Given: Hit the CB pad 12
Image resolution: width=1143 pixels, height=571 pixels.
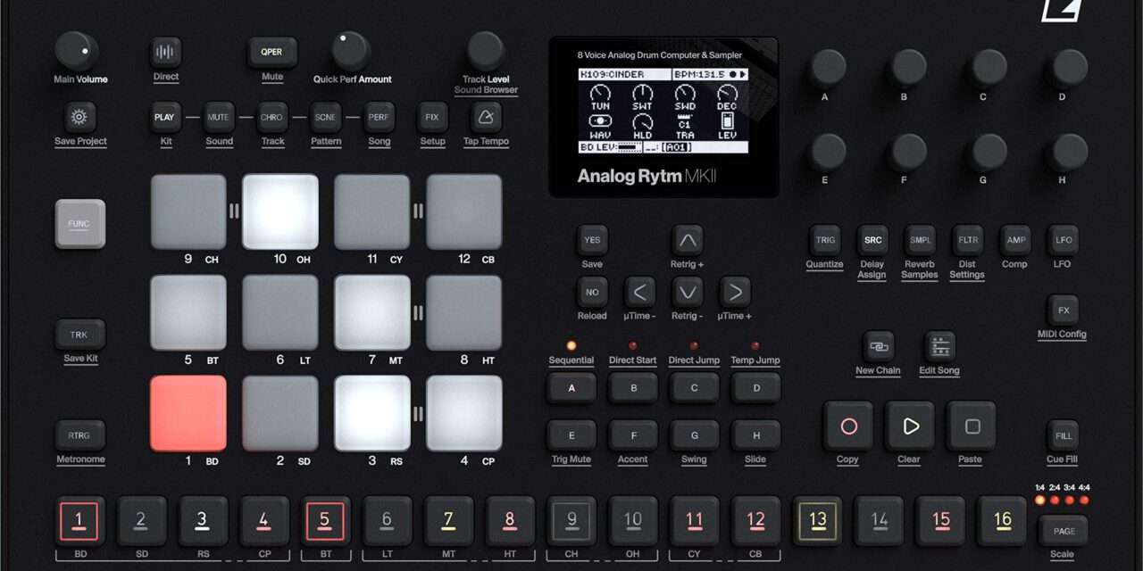Looking at the screenshot, I should pyautogui.click(x=464, y=211).
